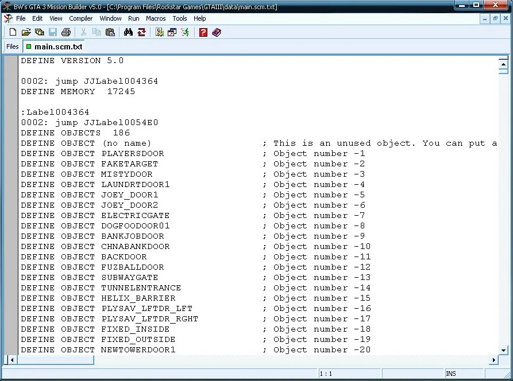
Task: Open the Find (binoculars) tool
Action: click(128, 32)
